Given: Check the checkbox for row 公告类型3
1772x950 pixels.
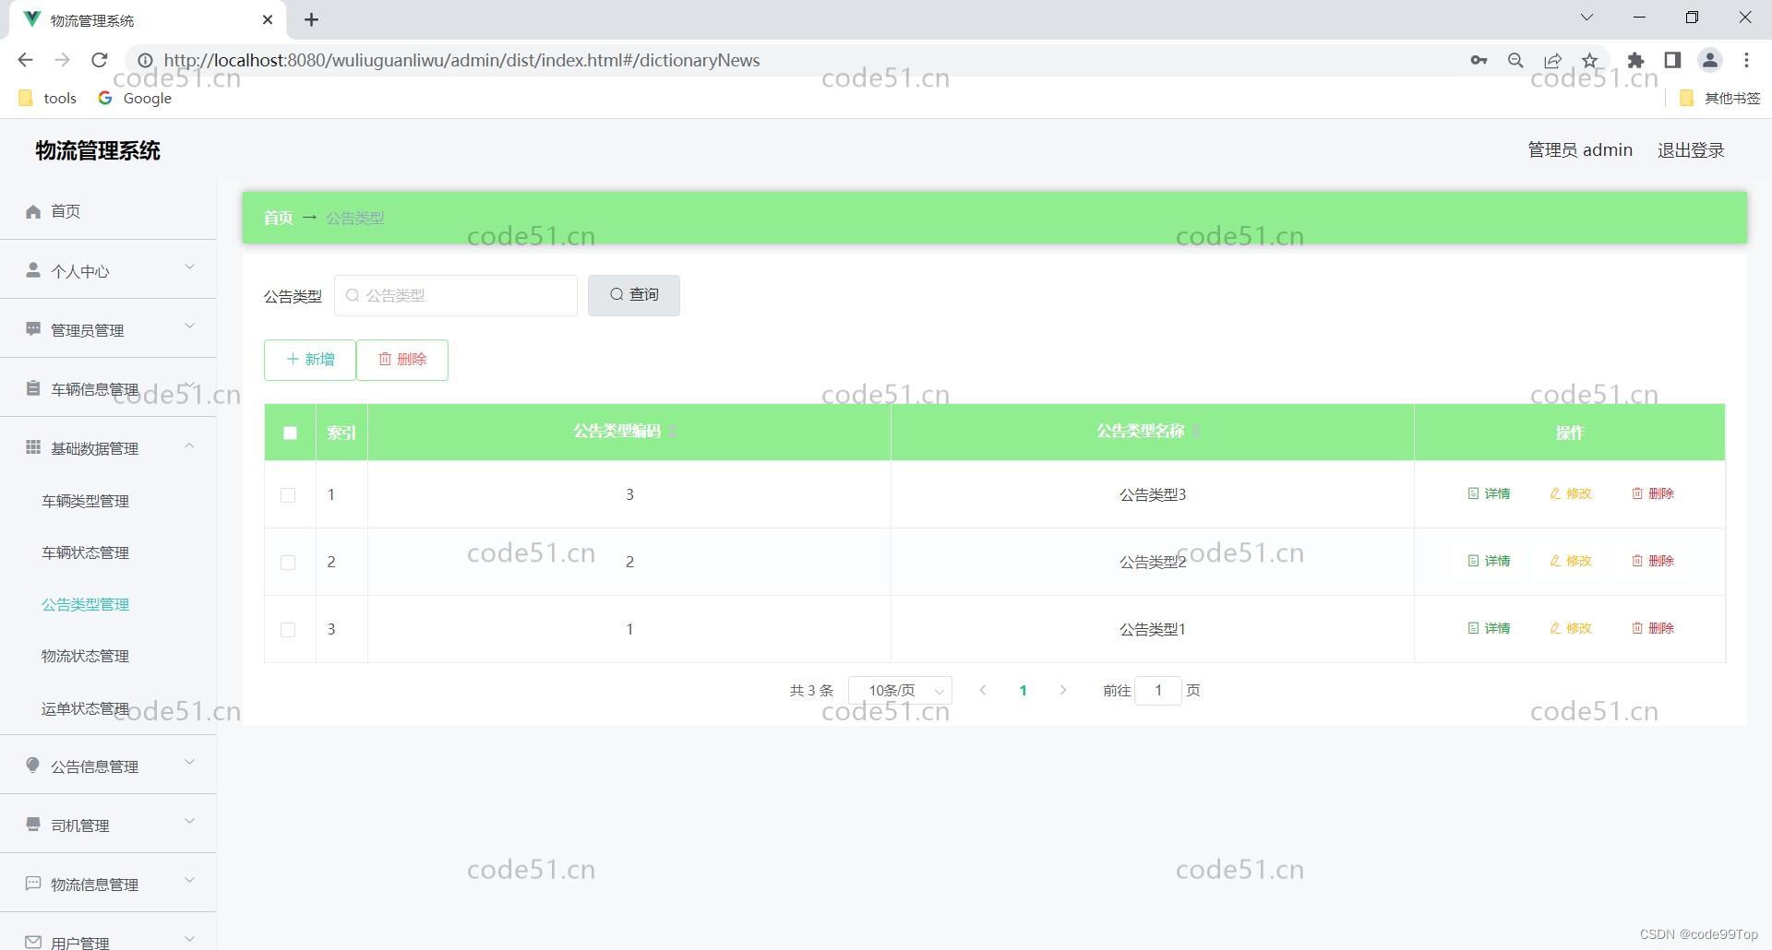Looking at the screenshot, I should pyautogui.click(x=288, y=495).
